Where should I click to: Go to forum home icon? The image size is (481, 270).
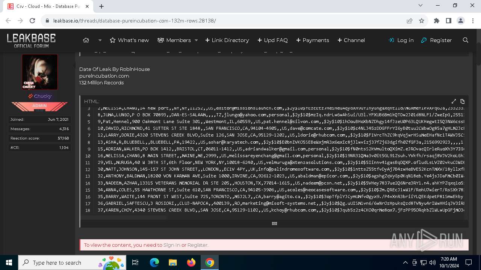point(86,40)
